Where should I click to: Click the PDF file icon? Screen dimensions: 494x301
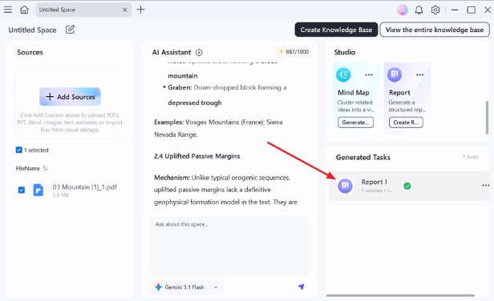[x=38, y=190]
